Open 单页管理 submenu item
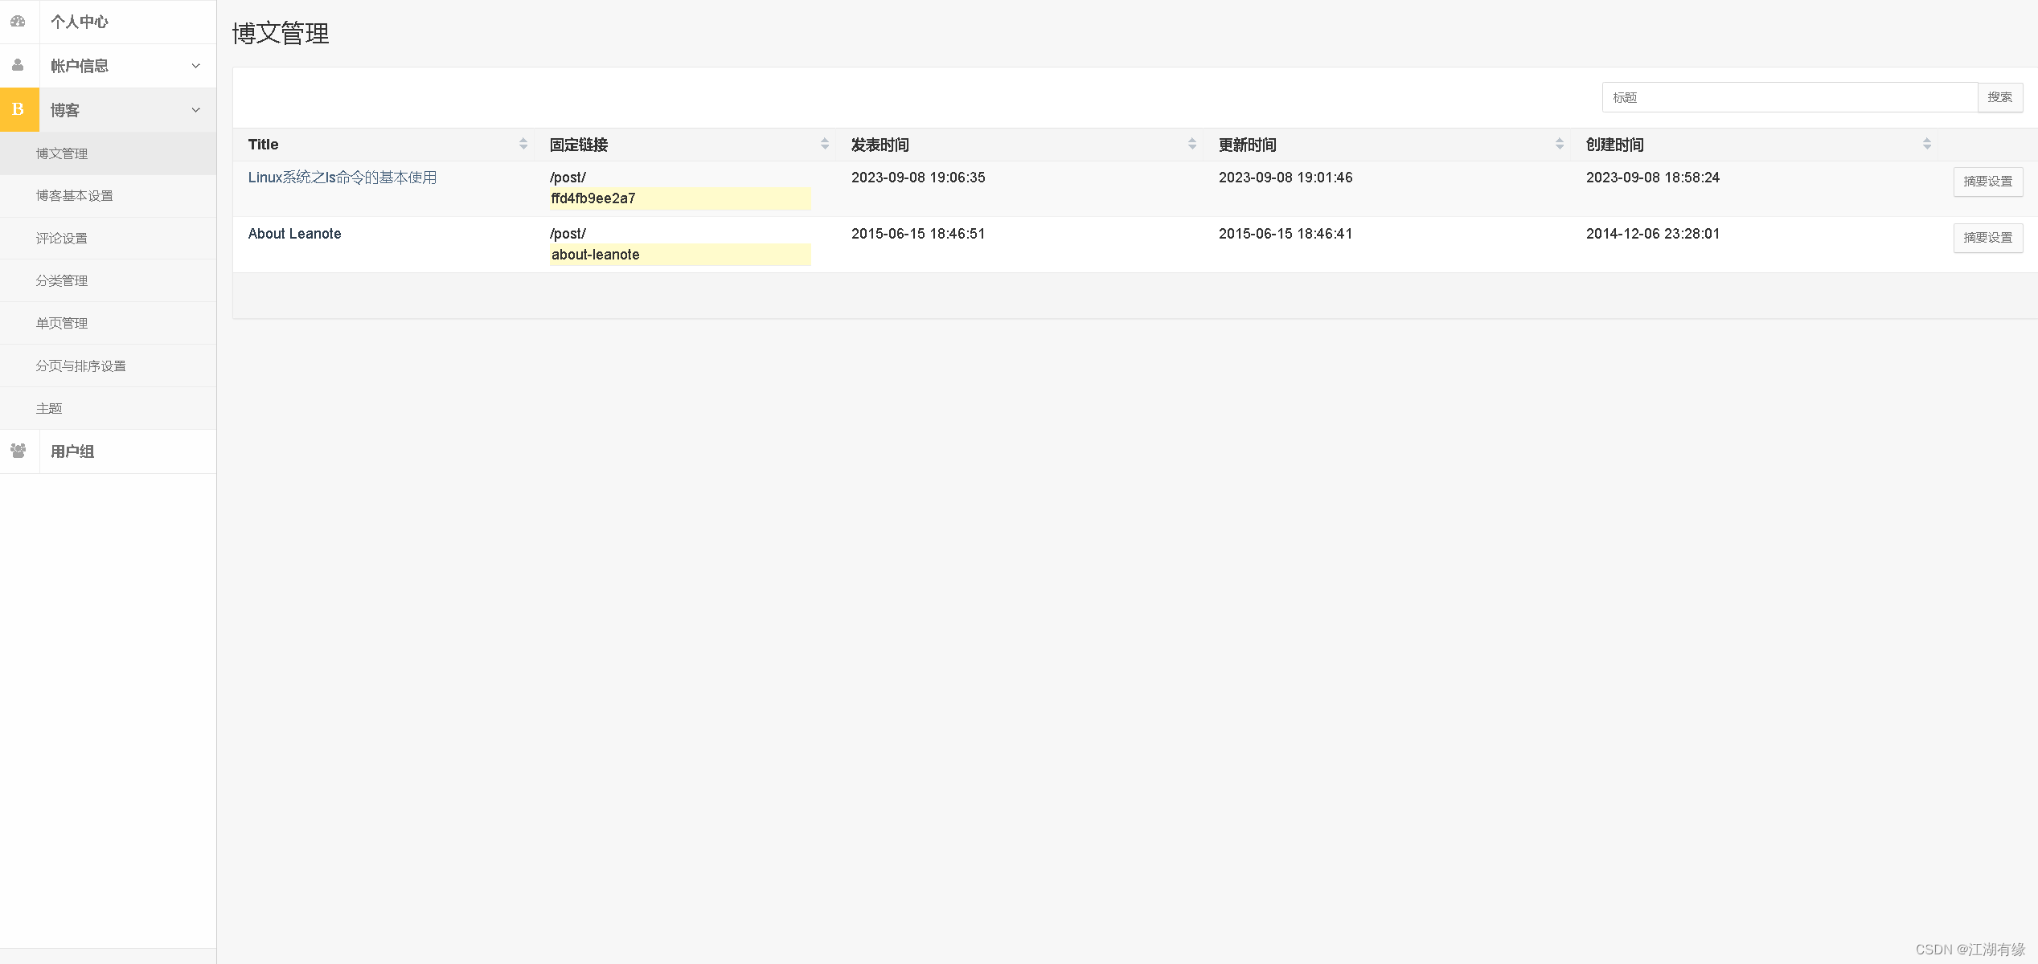Viewport: 2038px width, 964px height. (x=108, y=323)
